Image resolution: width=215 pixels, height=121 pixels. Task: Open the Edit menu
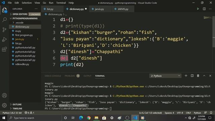coord(16,3)
